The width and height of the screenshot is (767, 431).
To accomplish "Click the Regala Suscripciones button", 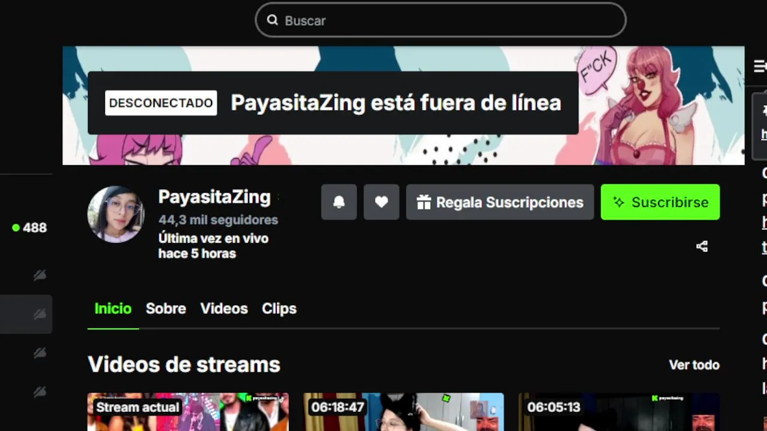I will [x=500, y=202].
